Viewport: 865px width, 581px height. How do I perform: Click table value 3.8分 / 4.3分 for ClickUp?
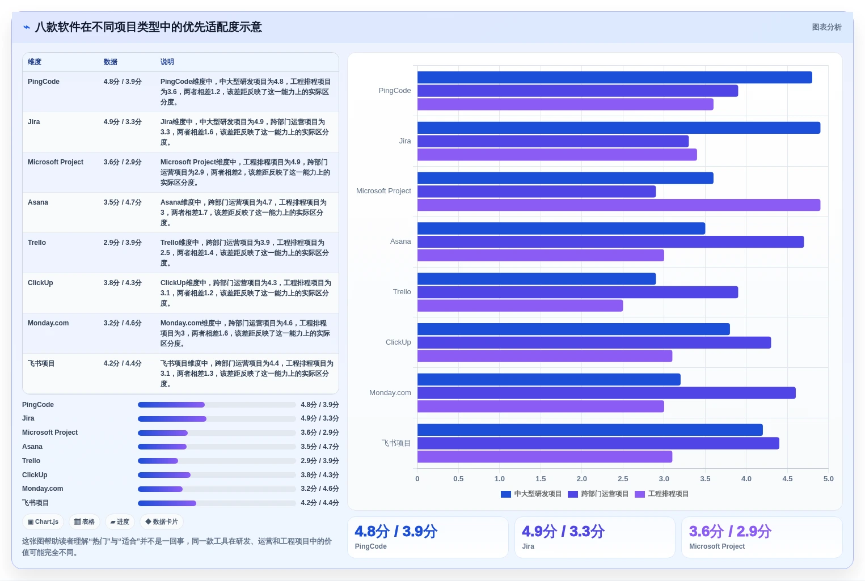pyautogui.click(x=123, y=283)
